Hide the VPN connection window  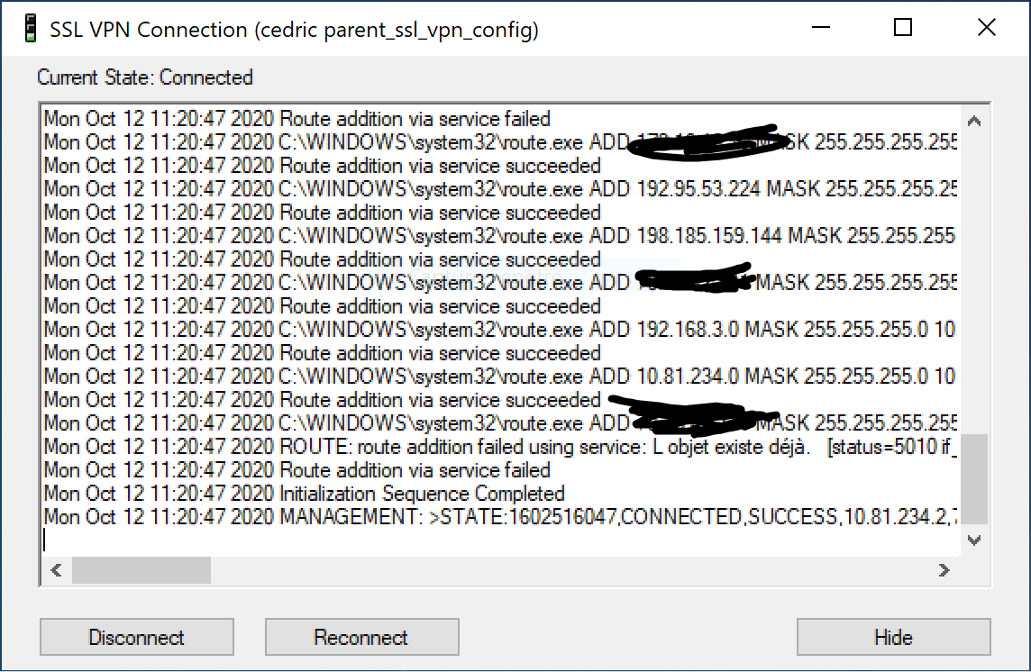[894, 637]
